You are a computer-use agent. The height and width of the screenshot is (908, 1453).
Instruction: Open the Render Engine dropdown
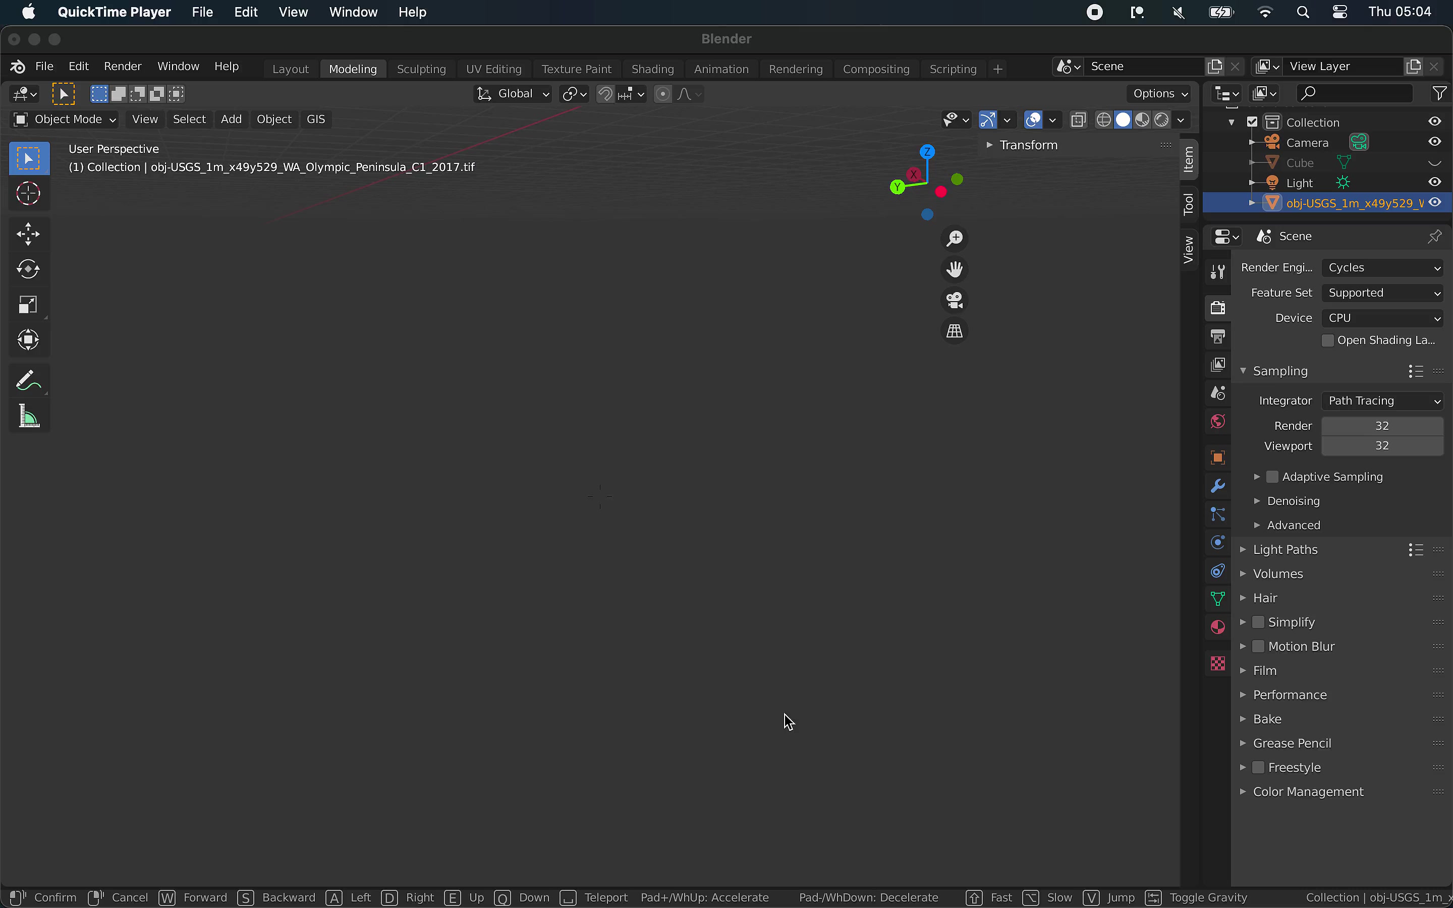click(x=1381, y=268)
